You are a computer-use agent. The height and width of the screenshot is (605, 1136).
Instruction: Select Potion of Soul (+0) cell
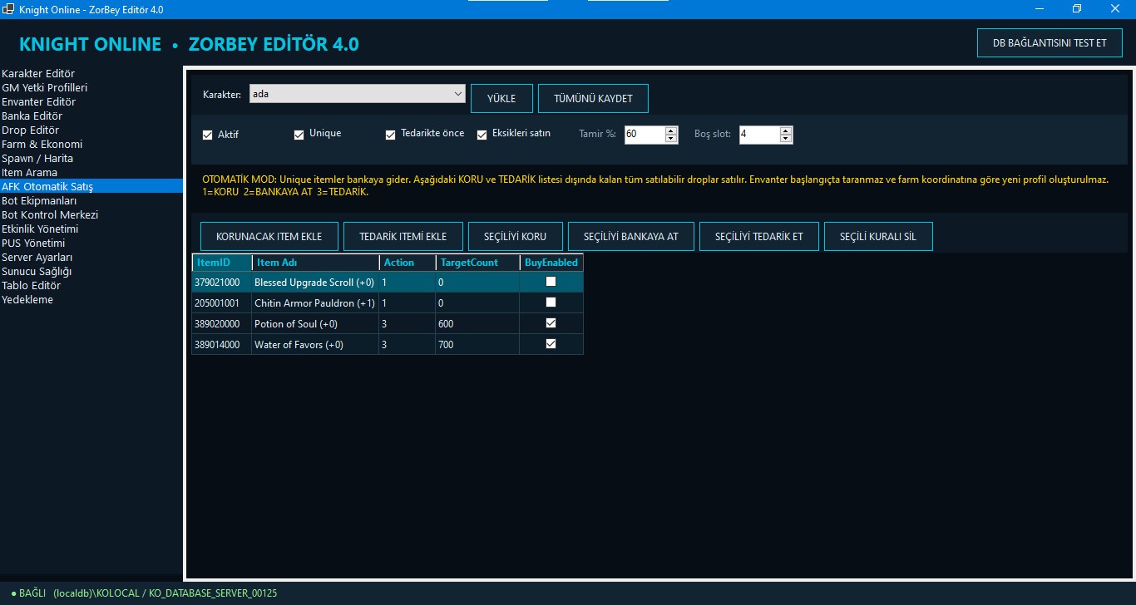[315, 323]
